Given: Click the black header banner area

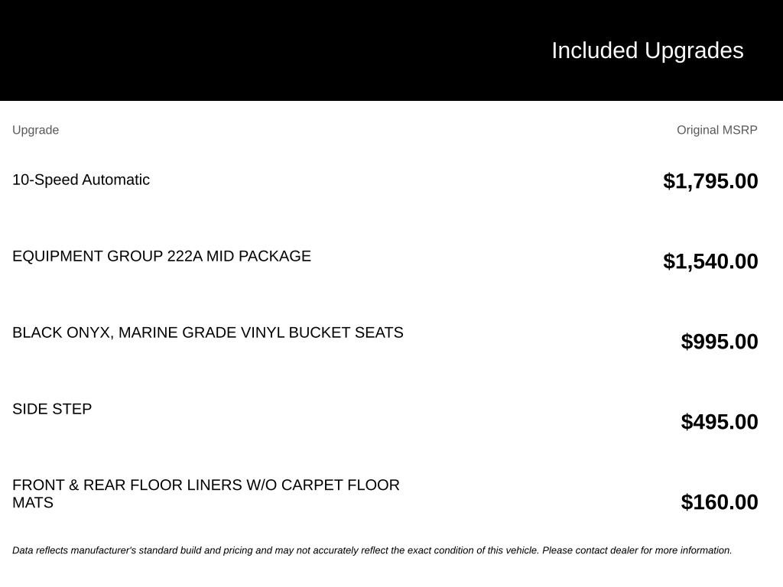Looking at the screenshot, I should pyautogui.click(x=391, y=50).
